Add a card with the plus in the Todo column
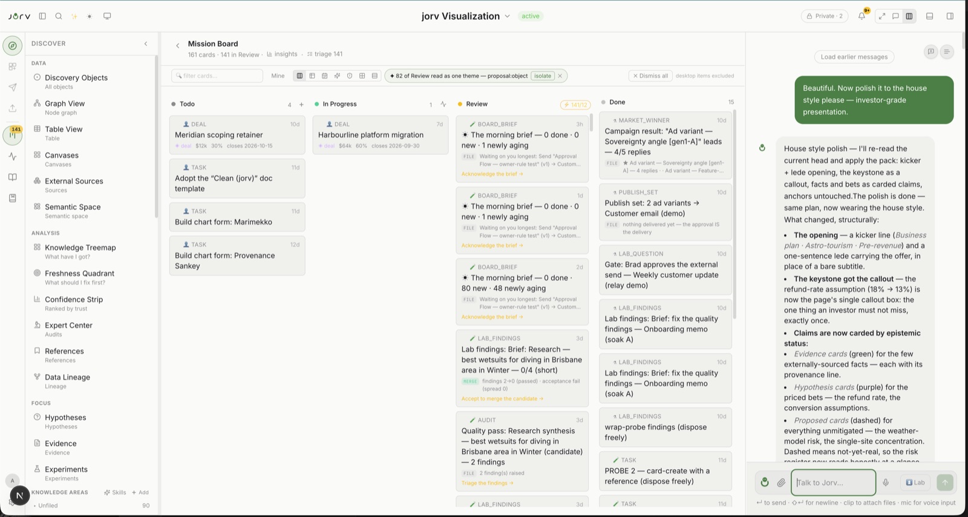The height and width of the screenshot is (517, 968). pos(301,105)
